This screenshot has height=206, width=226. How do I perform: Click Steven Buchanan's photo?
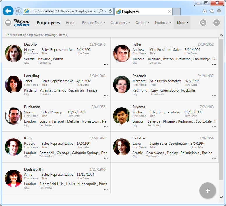pyautogui.click(x=13, y=116)
